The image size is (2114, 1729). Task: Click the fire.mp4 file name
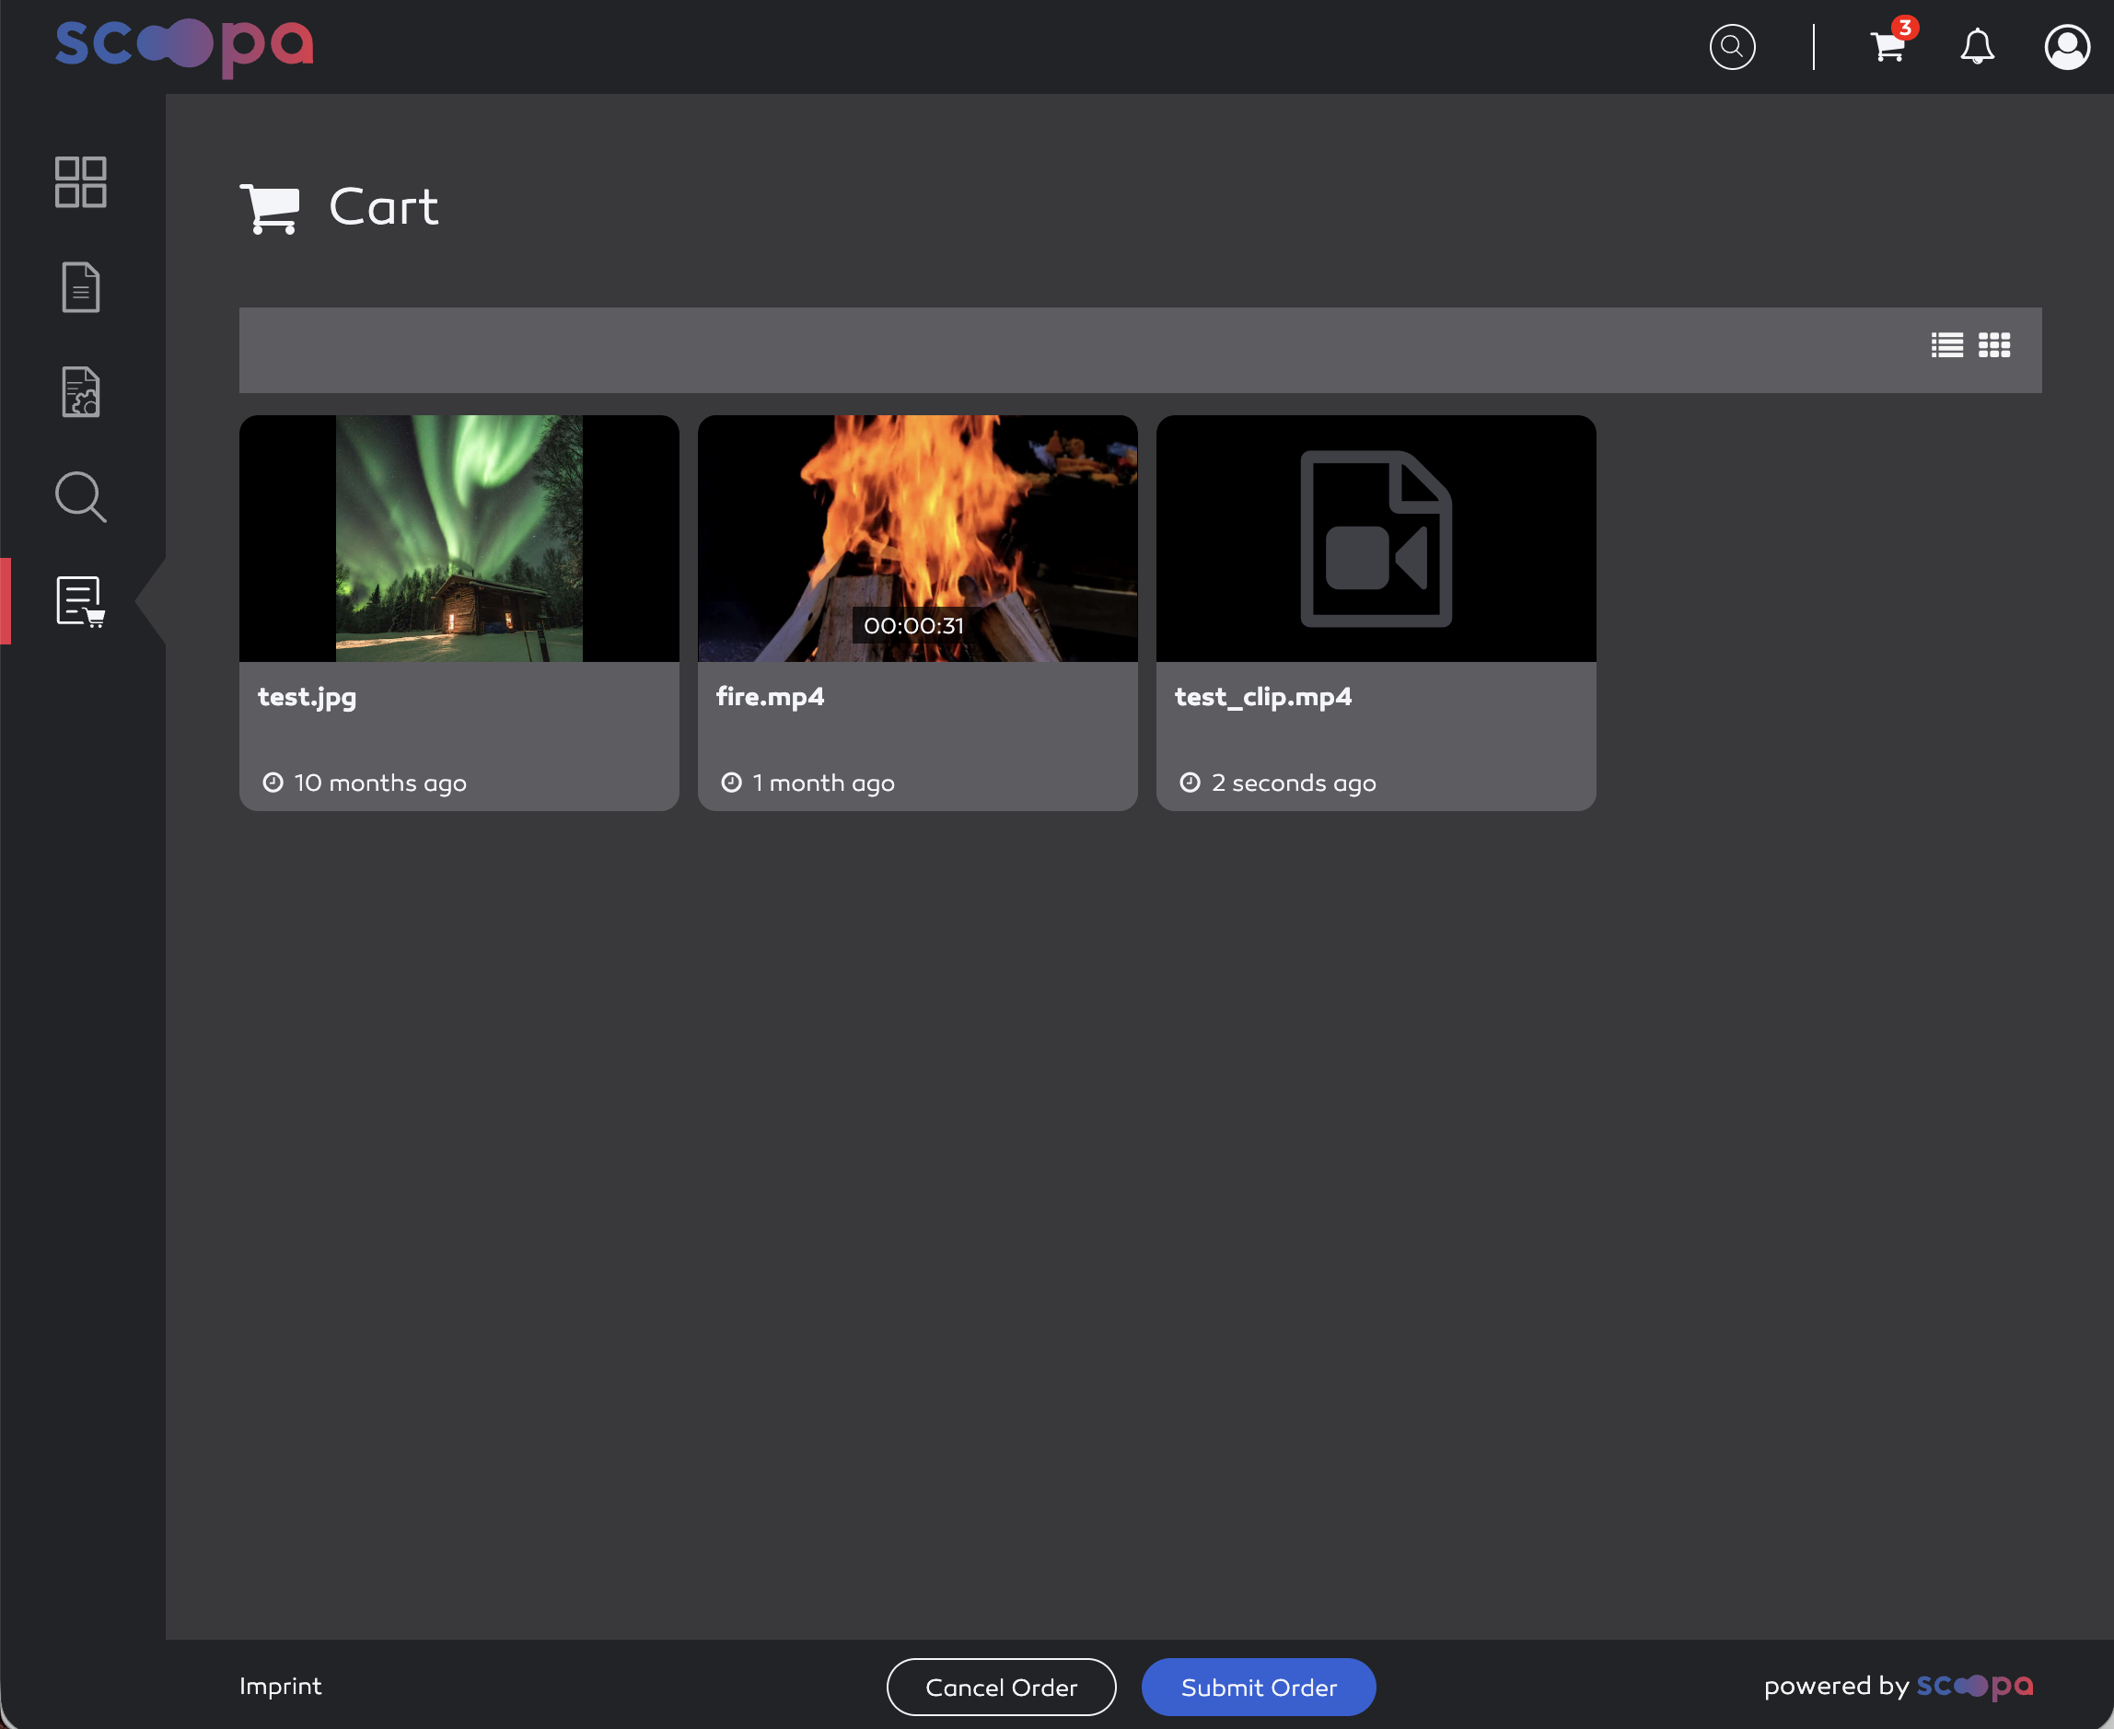tap(770, 696)
